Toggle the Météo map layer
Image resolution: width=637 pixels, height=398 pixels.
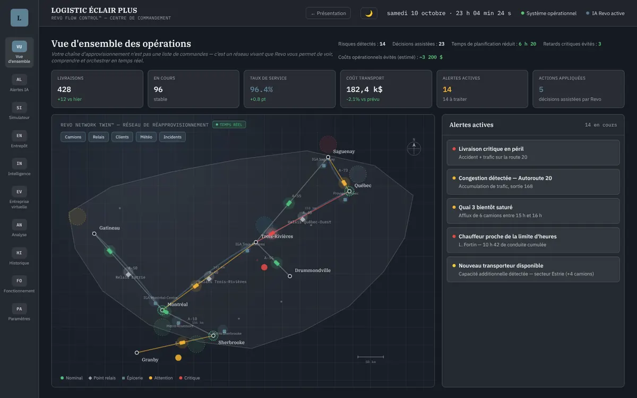coord(147,137)
